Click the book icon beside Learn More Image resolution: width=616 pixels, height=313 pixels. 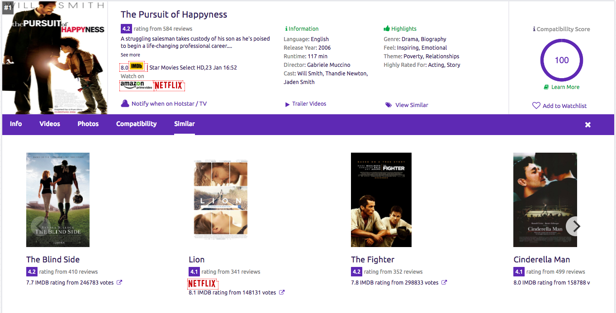(x=546, y=87)
